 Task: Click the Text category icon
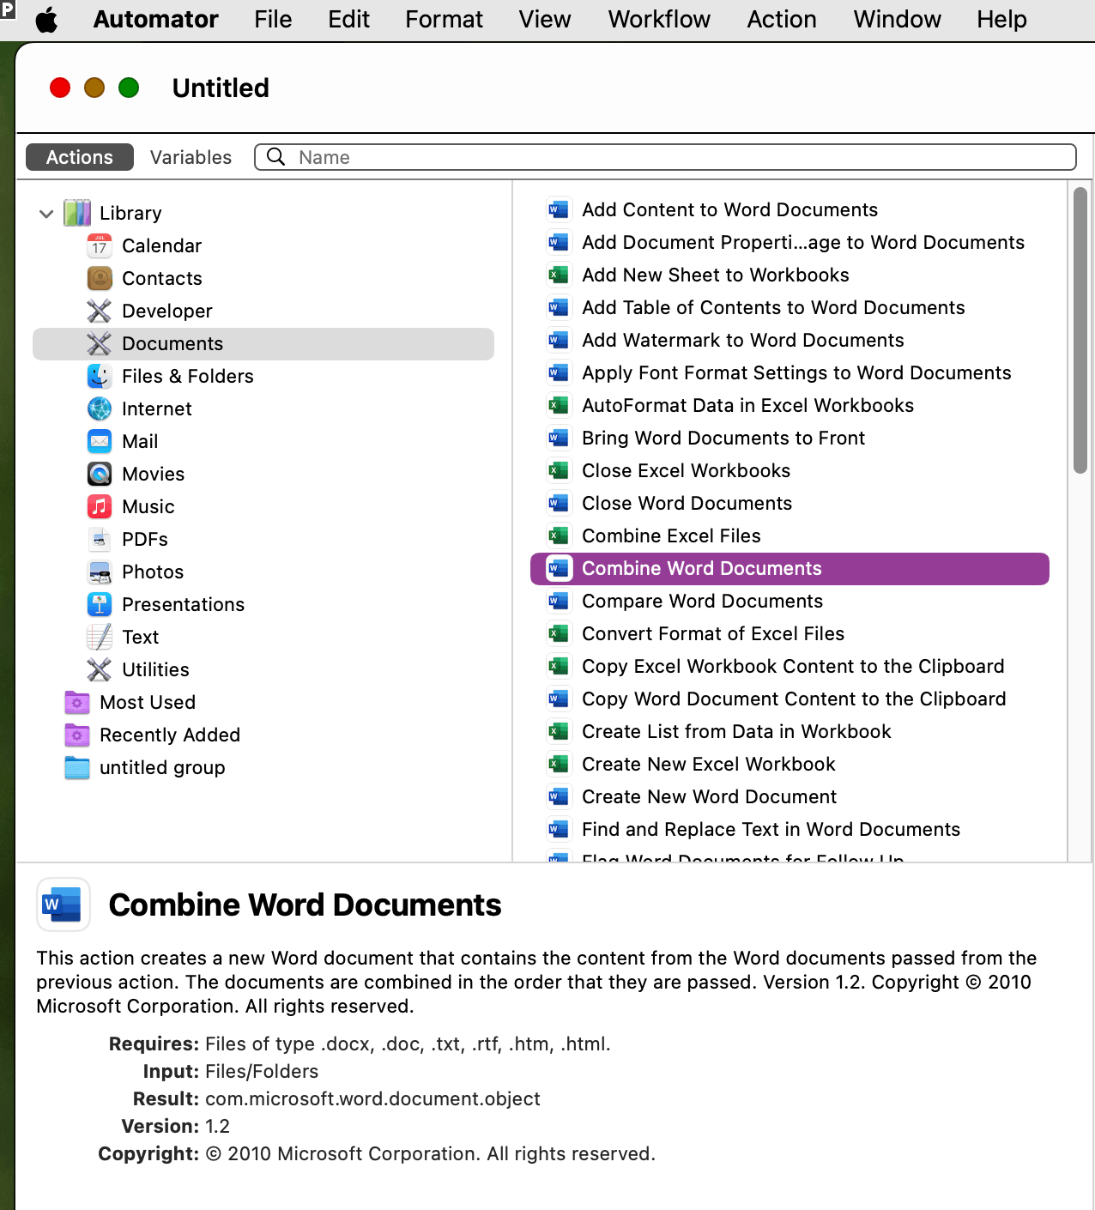pos(100,637)
